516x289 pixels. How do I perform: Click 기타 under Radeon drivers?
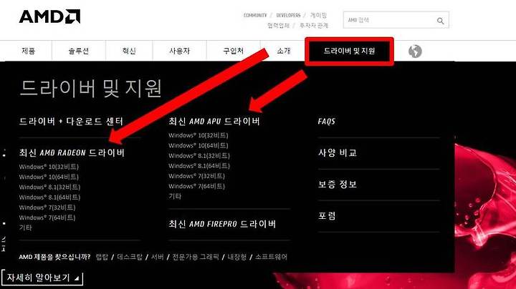pos(26,227)
